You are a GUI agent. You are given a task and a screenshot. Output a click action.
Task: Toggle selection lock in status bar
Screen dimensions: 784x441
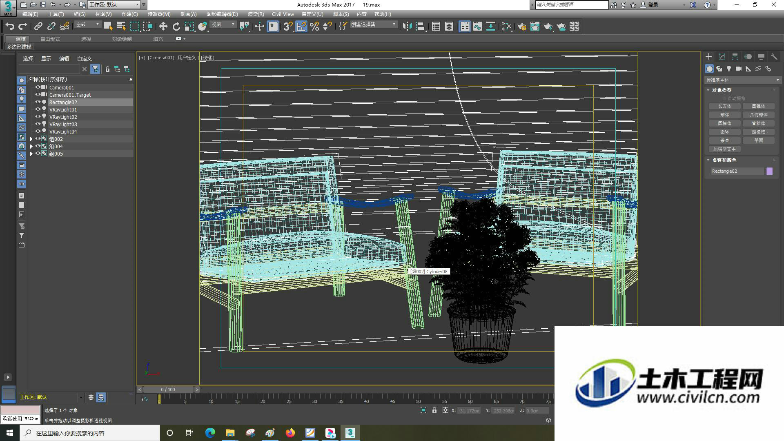click(434, 410)
